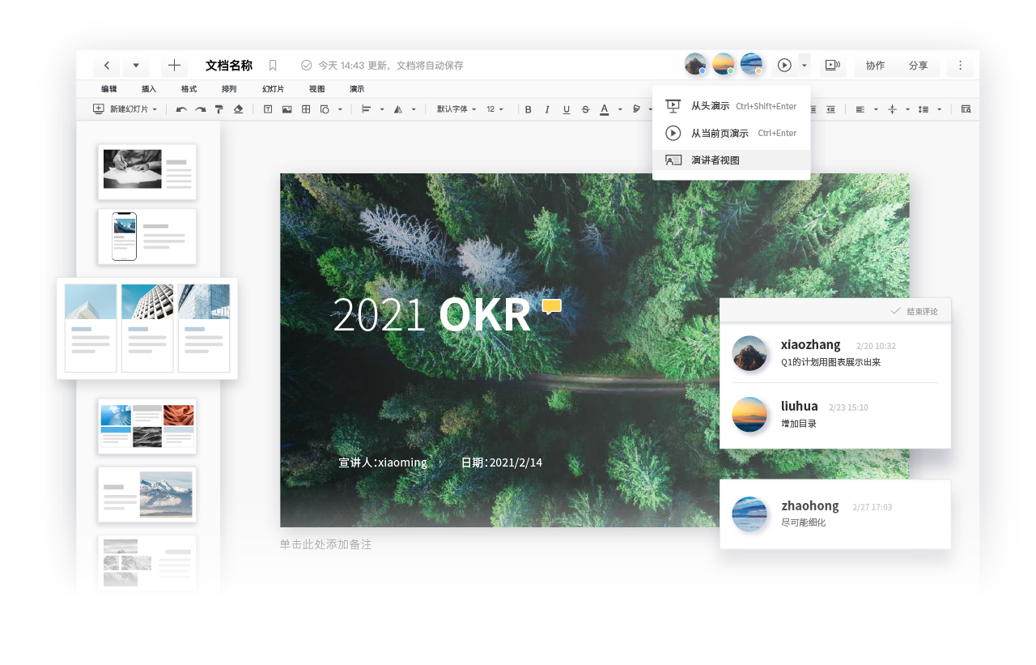1036x665 pixels.
Task: Select the phone mockup slide thumbnail
Action: click(x=147, y=237)
